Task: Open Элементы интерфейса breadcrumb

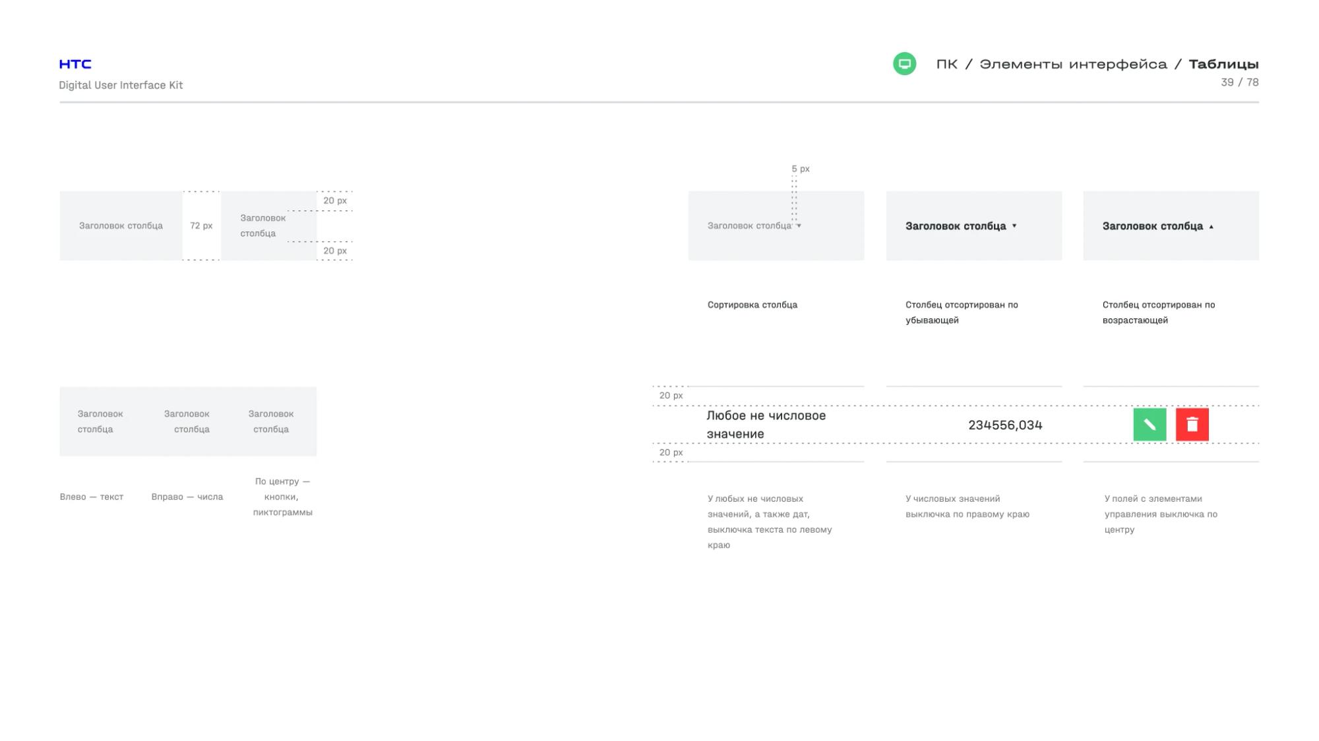Action: [1073, 64]
